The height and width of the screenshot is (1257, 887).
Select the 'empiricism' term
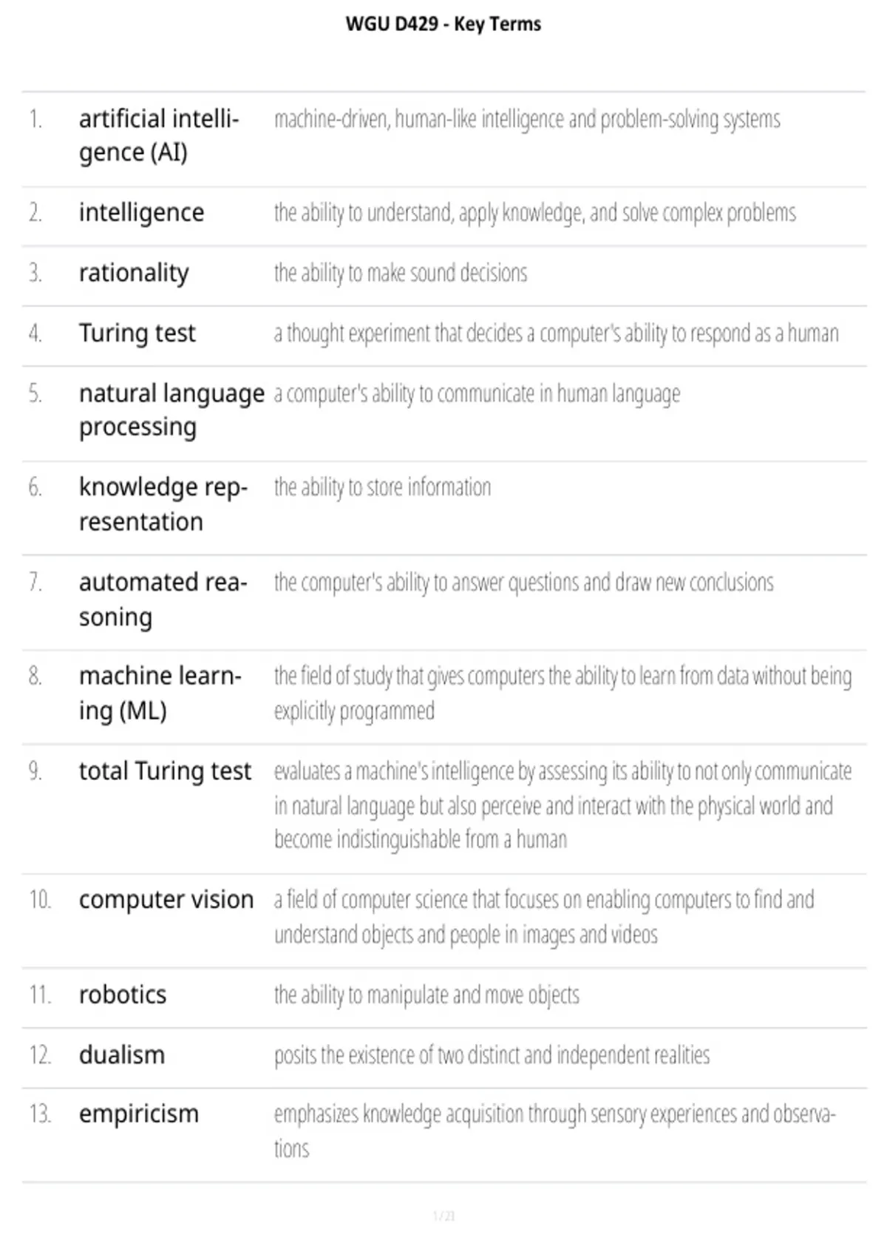pos(139,1114)
